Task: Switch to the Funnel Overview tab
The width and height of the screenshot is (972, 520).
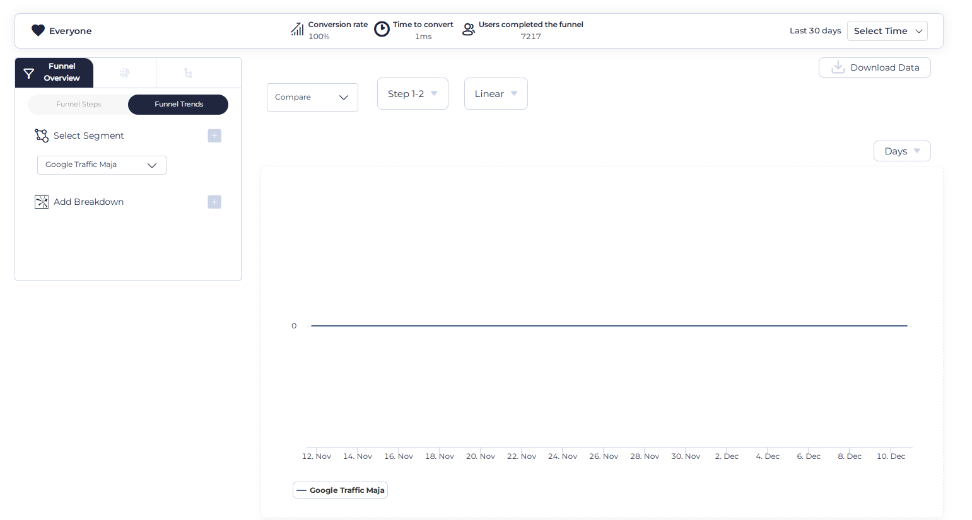Action: tap(54, 72)
